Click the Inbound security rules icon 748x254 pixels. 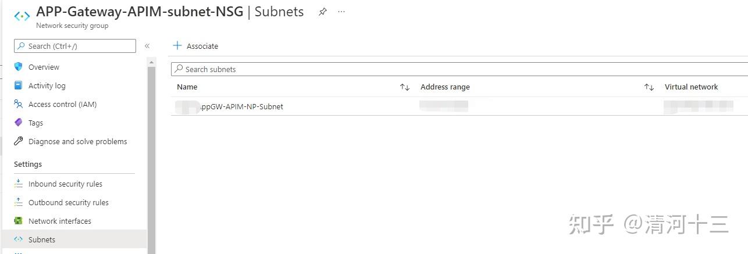pos(19,184)
